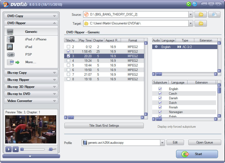Click the Edit profile button
Screen dimensions: 225x163
pos(175,142)
